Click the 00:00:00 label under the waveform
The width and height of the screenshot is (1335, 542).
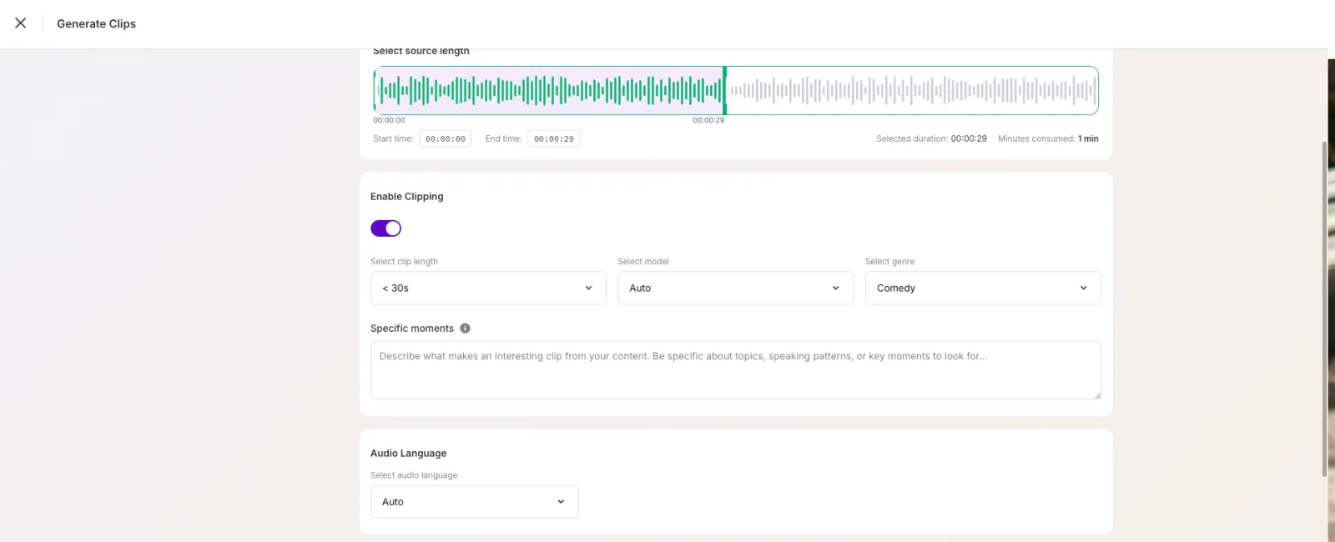[x=389, y=121]
